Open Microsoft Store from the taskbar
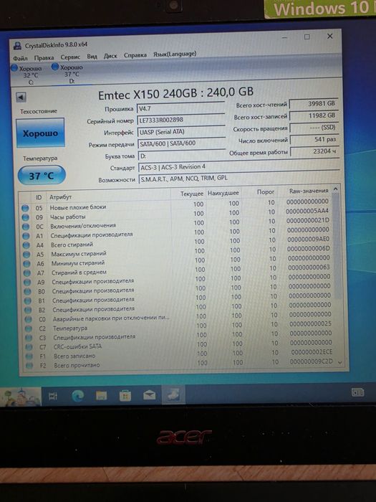Screen dimensions: 376x502 coord(125,396)
